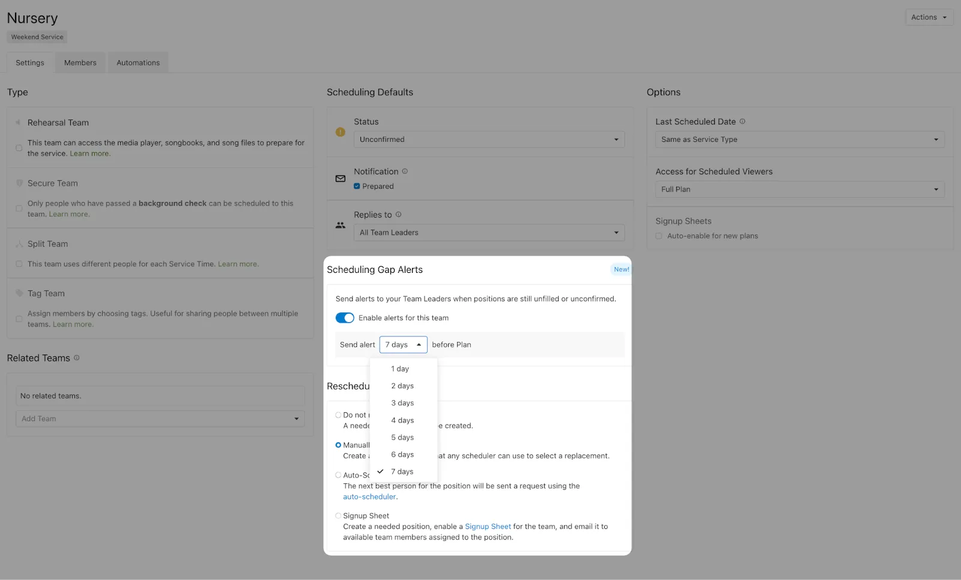Image resolution: width=961 pixels, height=580 pixels.
Task: Select the Signup Sheet radio option
Action: [x=338, y=516]
